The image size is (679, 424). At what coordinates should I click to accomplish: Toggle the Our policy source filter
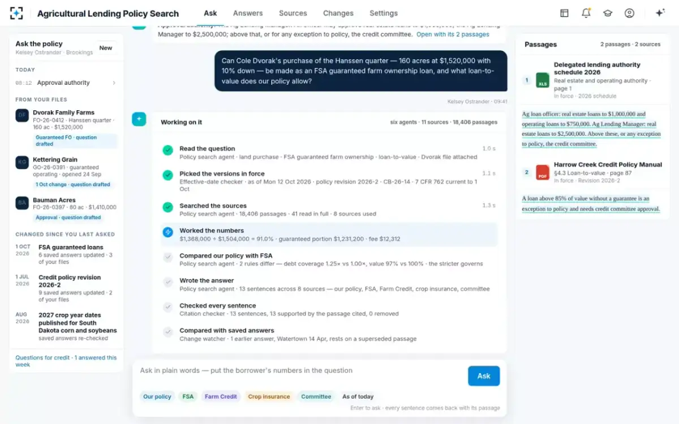click(x=157, y=397)
